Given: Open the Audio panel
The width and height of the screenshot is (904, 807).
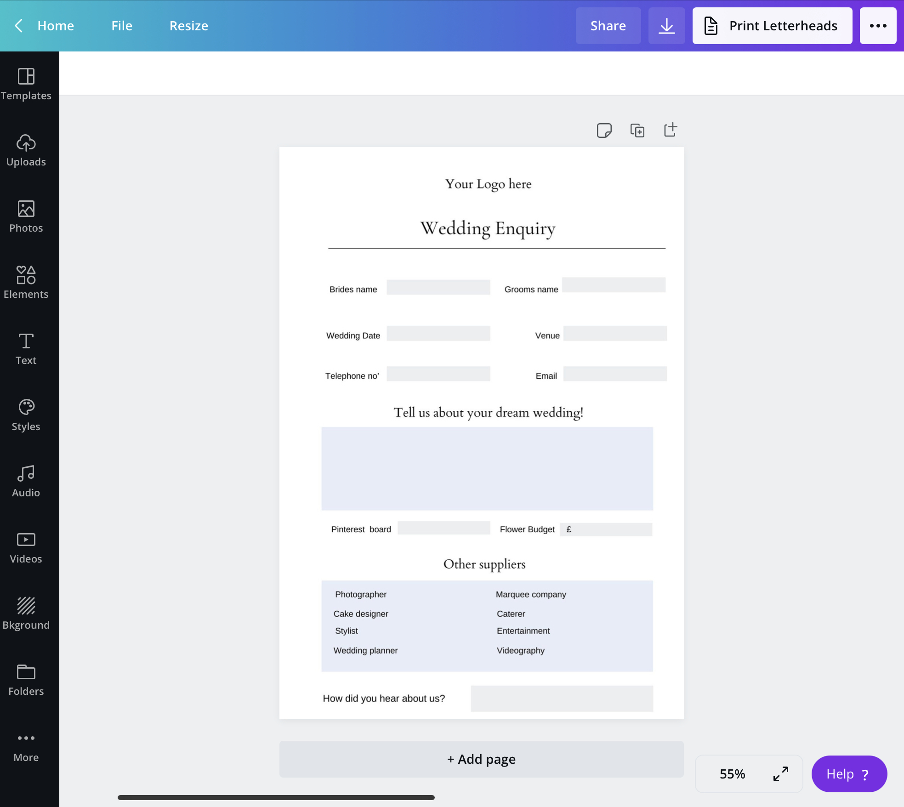Looking at the screenshot, I should coord(26,481).
